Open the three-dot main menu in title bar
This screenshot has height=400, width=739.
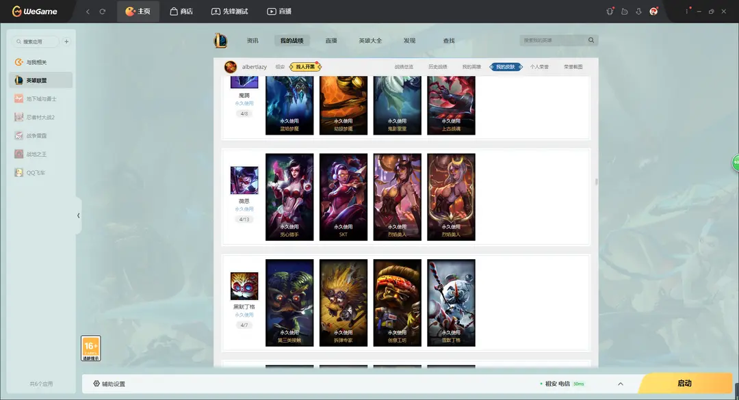coord(687,12)
